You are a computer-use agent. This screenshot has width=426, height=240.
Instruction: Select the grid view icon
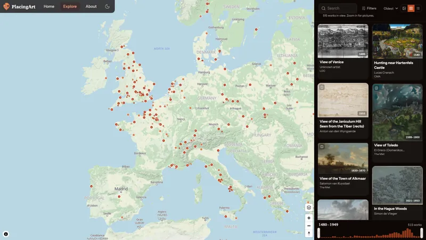[x=411, y=9]
